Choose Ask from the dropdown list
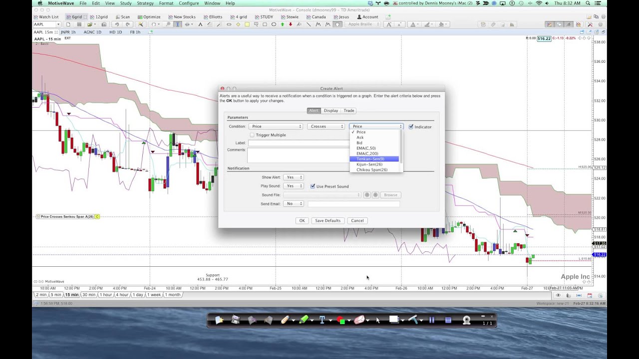The height and width of the screenshot is (359, 639). [374, 138]
